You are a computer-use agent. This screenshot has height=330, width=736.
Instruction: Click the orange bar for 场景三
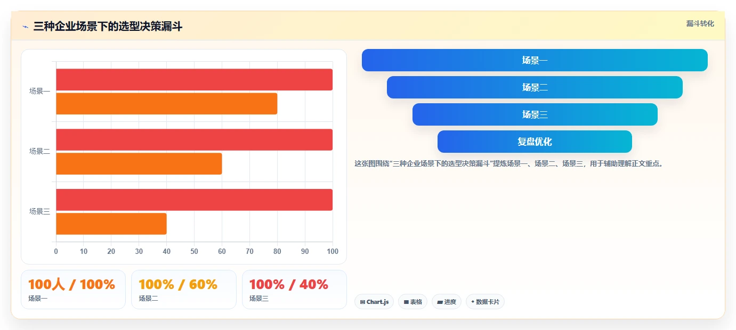point(111,224)
